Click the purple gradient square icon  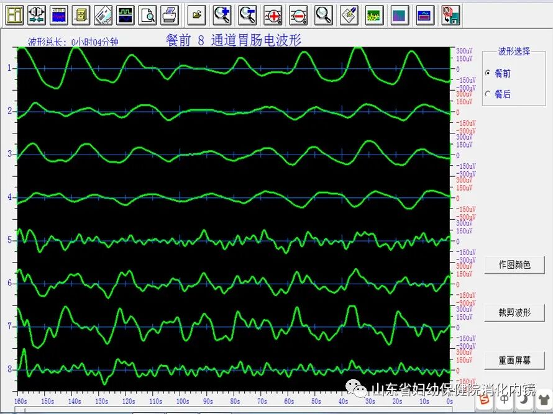pos(400,15)
